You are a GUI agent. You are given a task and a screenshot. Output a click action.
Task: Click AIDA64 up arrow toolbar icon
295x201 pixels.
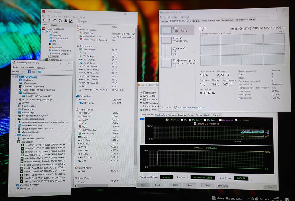click(55, 20)
